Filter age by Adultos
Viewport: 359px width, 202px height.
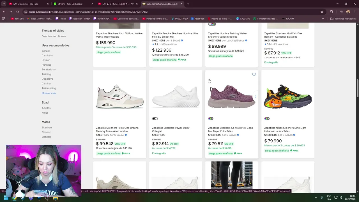[46, 108]
